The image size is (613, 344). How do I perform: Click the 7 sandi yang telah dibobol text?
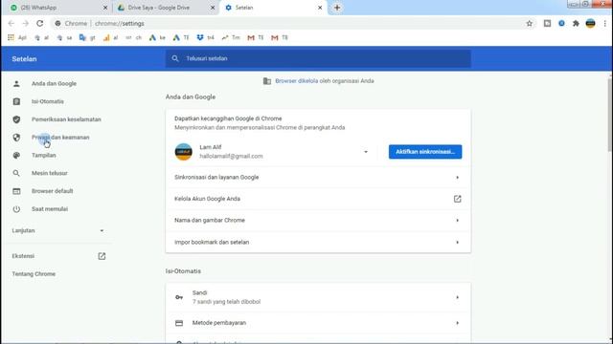[x=226, y=302]
